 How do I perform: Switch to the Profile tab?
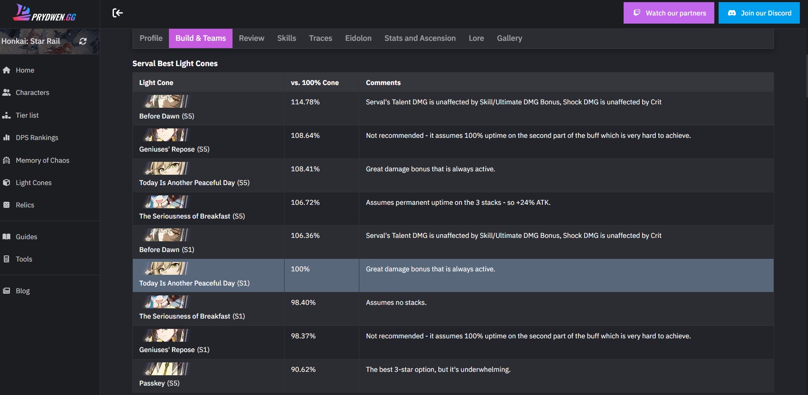(x=151, y=38)
